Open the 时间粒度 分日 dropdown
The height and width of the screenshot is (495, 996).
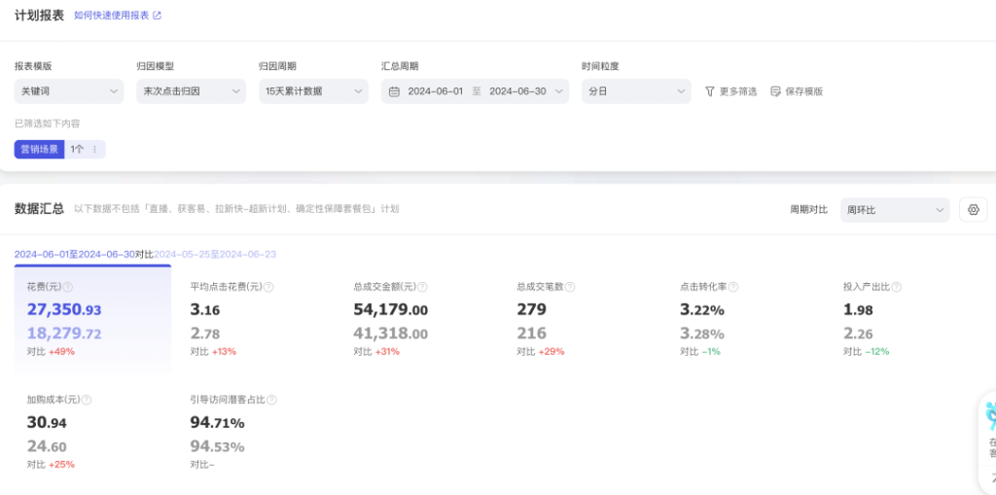[636, 91]
